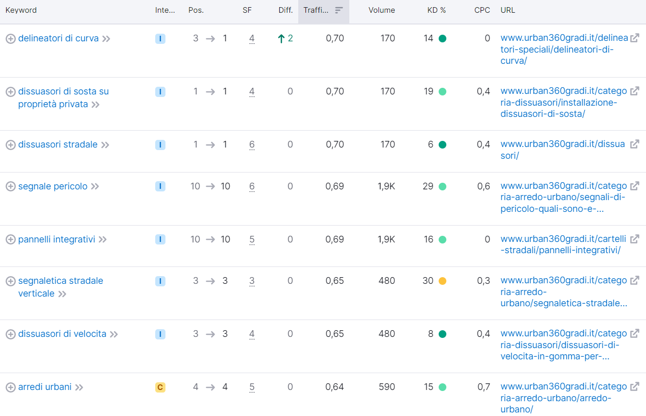The image size is (646, 416).
Task: Click the plus icon beside dissuasori stradale
Action: click(10, 145)
